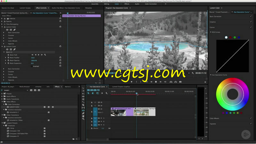Expand the Opacity effect
The width and height of the screenshot is (256, 144).
(2, 21)
